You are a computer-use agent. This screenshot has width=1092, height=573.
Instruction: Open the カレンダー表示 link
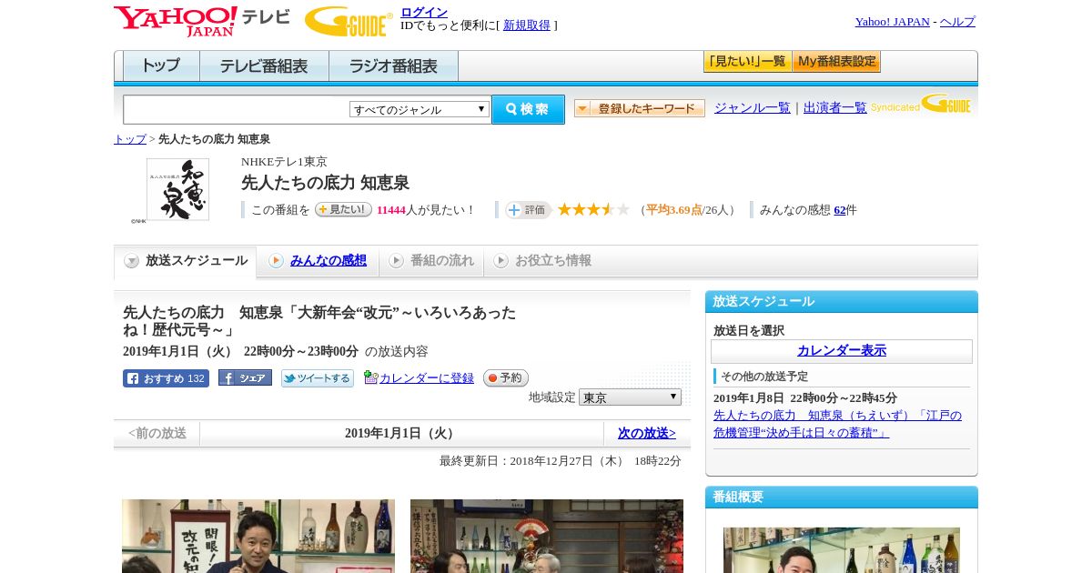click(x=842, y=351)
